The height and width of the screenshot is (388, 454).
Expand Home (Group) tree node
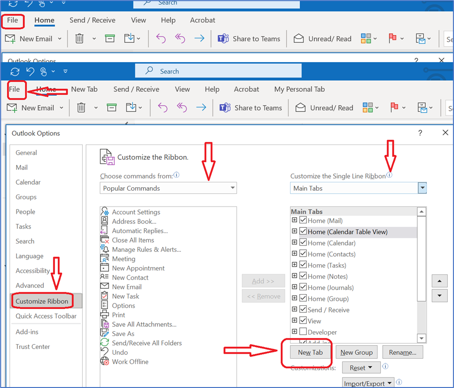coord(294,298)
